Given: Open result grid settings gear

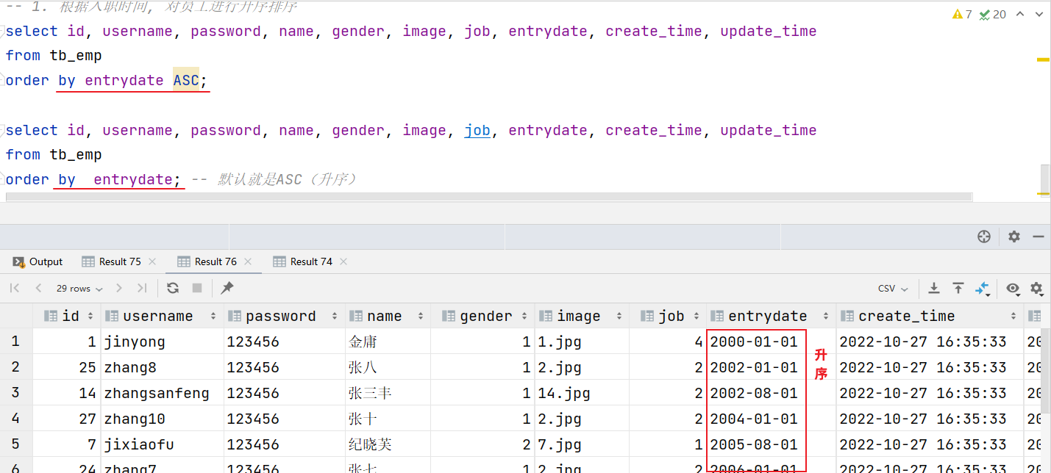Looking at the screenshot, I should click(x=1036, y=288).
